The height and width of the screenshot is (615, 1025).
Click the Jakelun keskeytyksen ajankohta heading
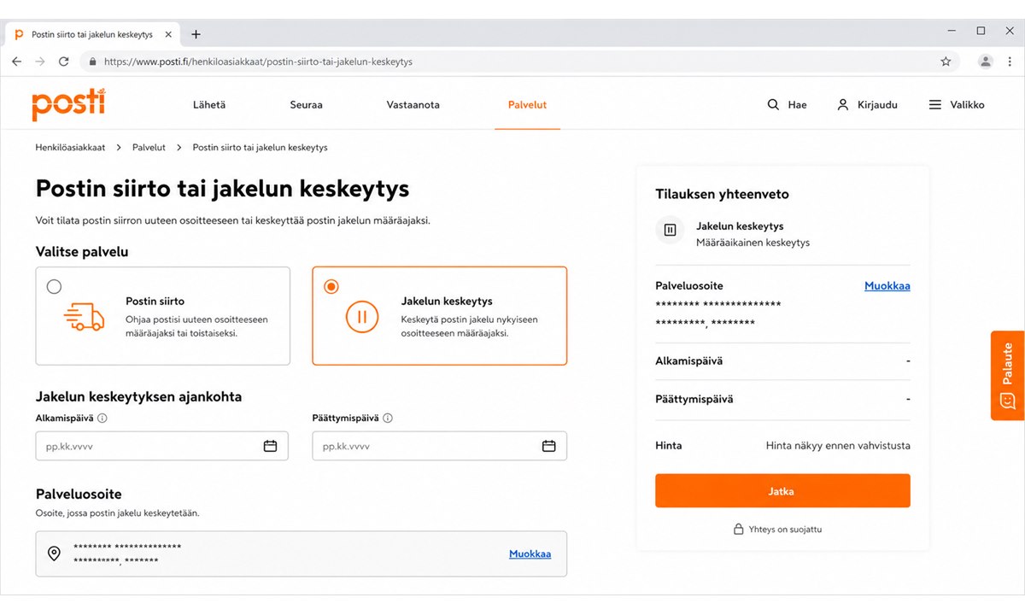click(138, 396)
